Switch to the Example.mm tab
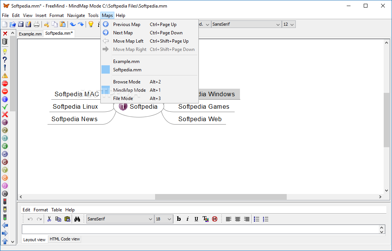Image resolution: width=392 pixels, height=251 pixels. tap(30, 34)
